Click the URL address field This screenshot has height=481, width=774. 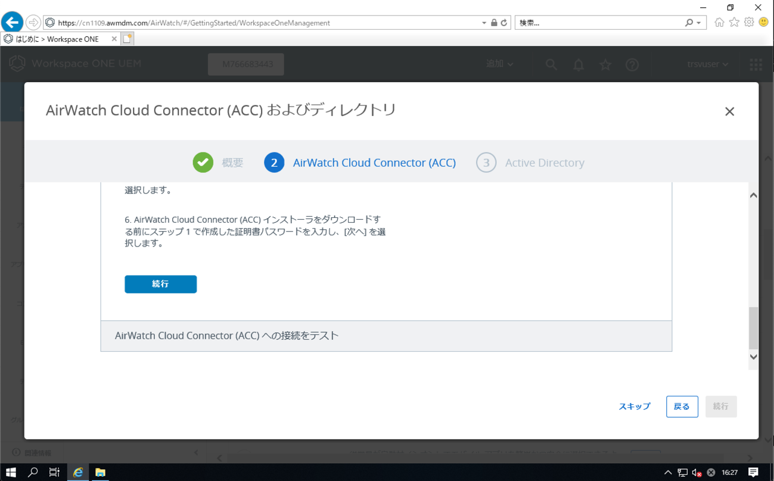pos(262,23)
